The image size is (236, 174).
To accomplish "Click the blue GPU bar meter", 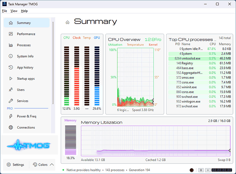I will pos(97,76).
